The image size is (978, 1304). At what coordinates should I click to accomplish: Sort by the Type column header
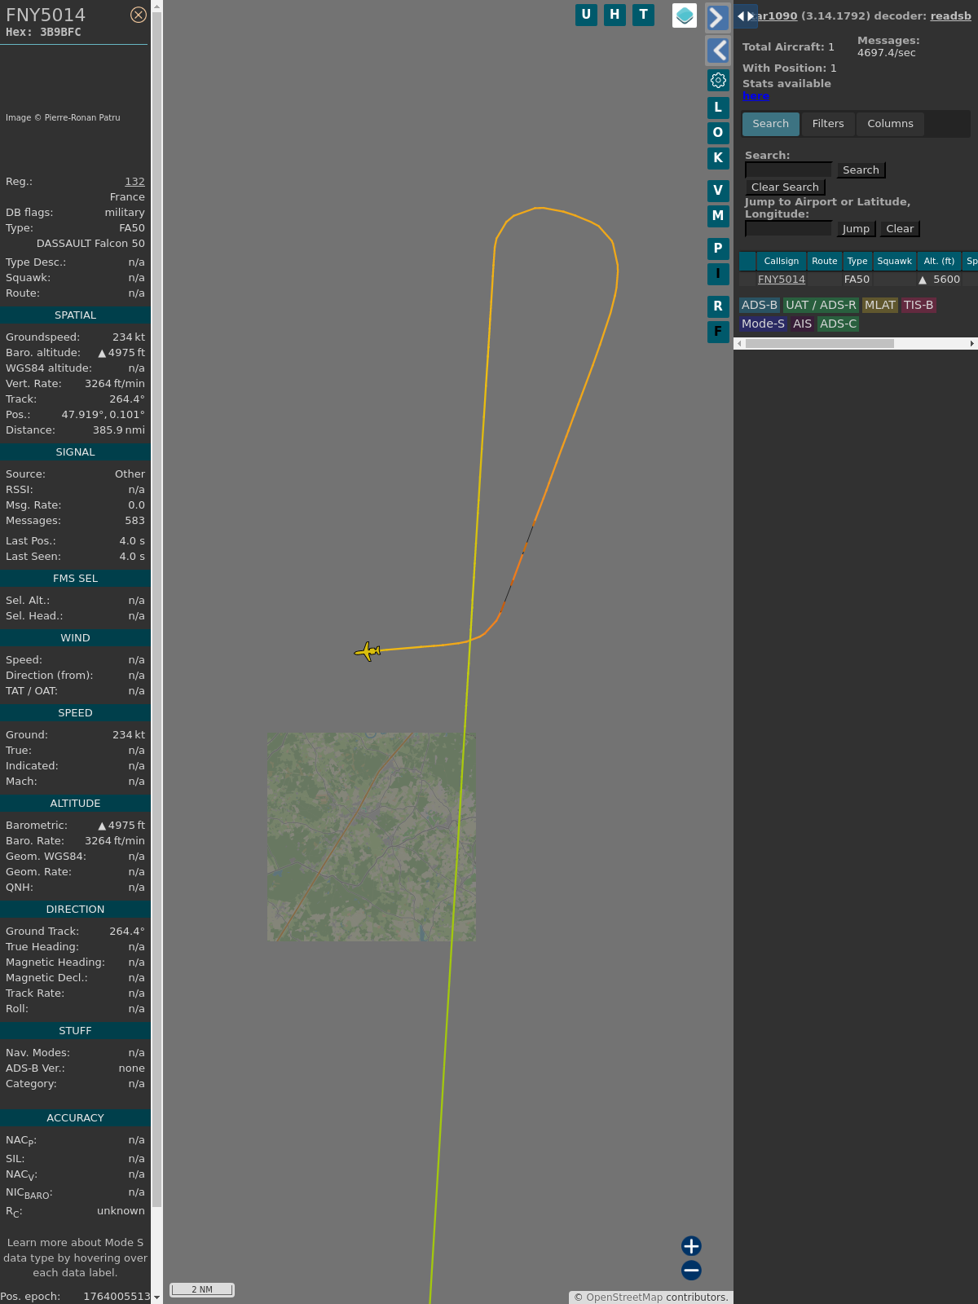pos(857,261)
